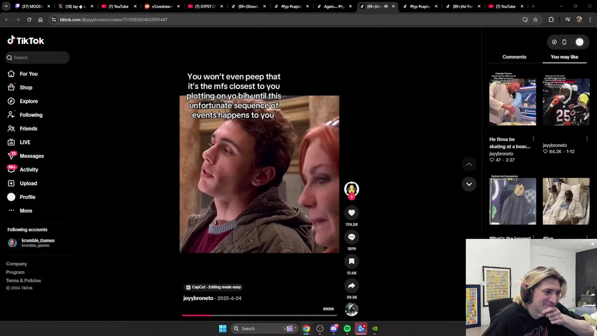
Task: Expand Program footer section
Action: [x=15, y=272]
